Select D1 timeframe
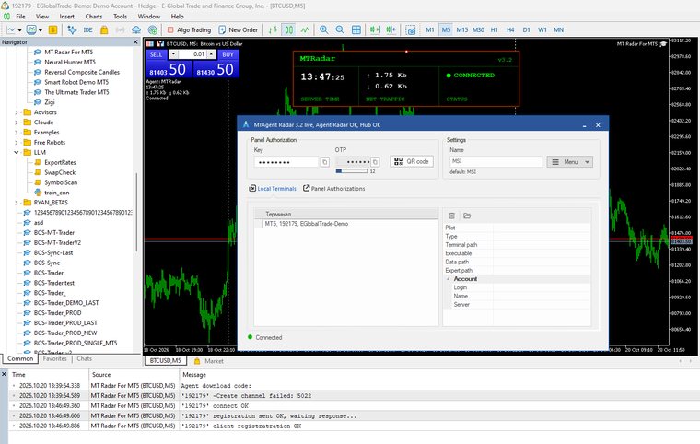Image resolution: width=700 pixels, height=444 pixels. point(526,29)
